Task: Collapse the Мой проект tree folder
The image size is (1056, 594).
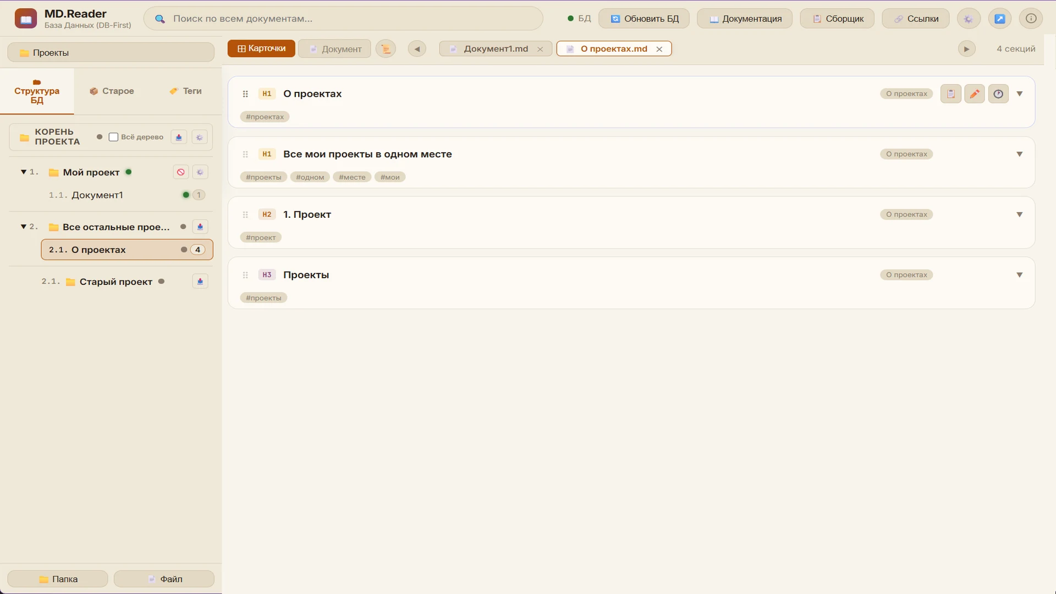Action: coord(24,172)
